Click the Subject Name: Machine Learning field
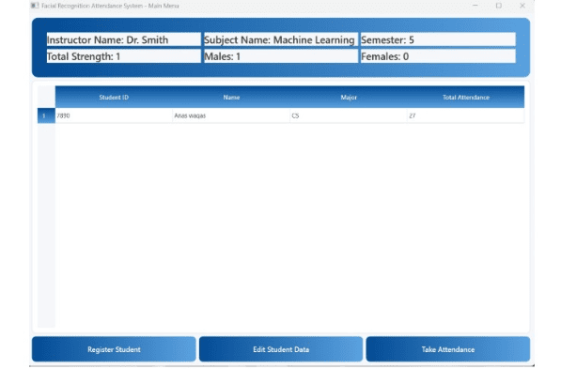 click(x=281, y=39)
